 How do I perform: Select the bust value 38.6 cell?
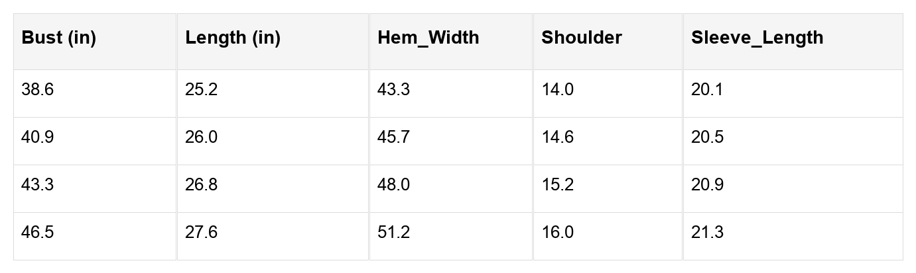pyautogui.click(x=38, y=90)
